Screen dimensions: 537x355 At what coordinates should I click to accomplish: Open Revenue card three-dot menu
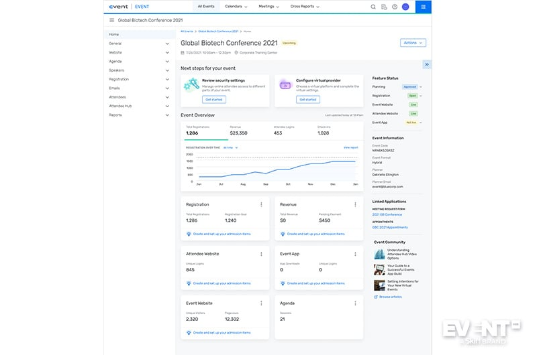click(x=355, y=204)
